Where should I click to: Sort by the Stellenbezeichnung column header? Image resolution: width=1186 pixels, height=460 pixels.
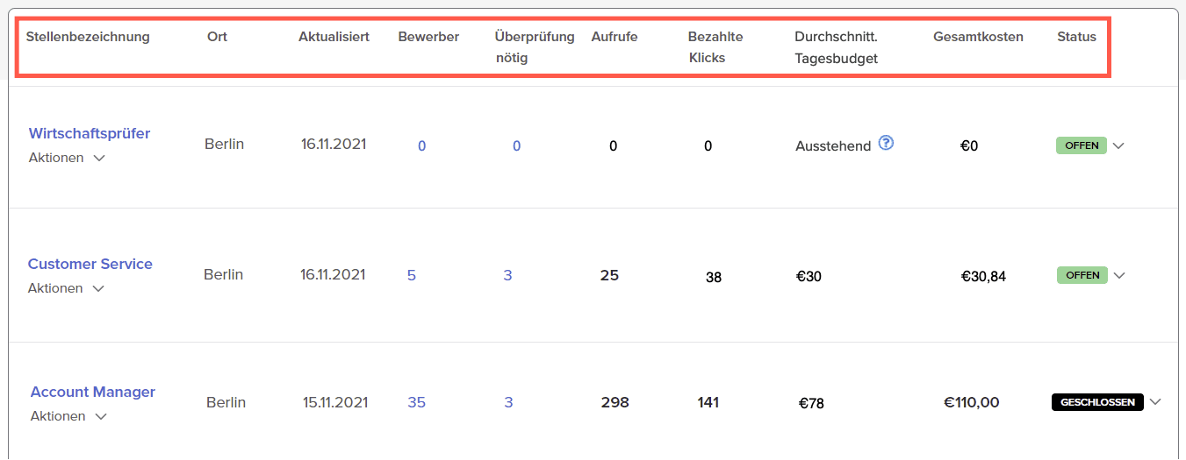point(88,37)
